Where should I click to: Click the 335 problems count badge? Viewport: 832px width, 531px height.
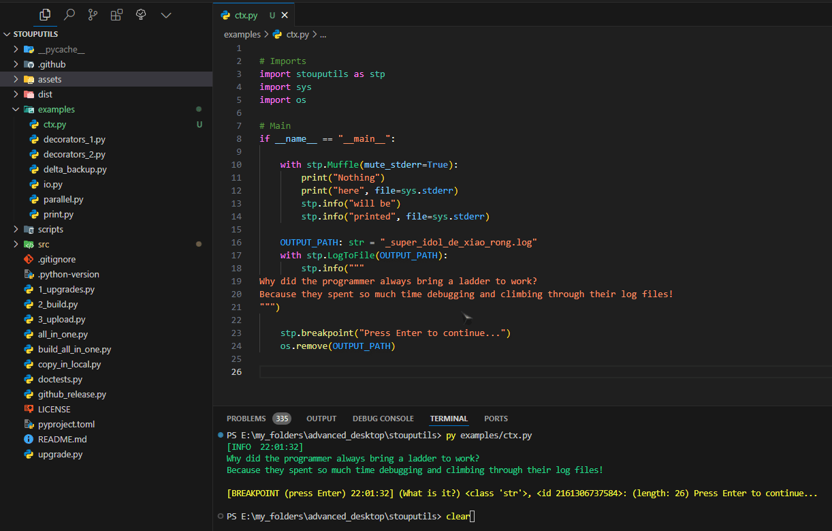tap(281, 419)
